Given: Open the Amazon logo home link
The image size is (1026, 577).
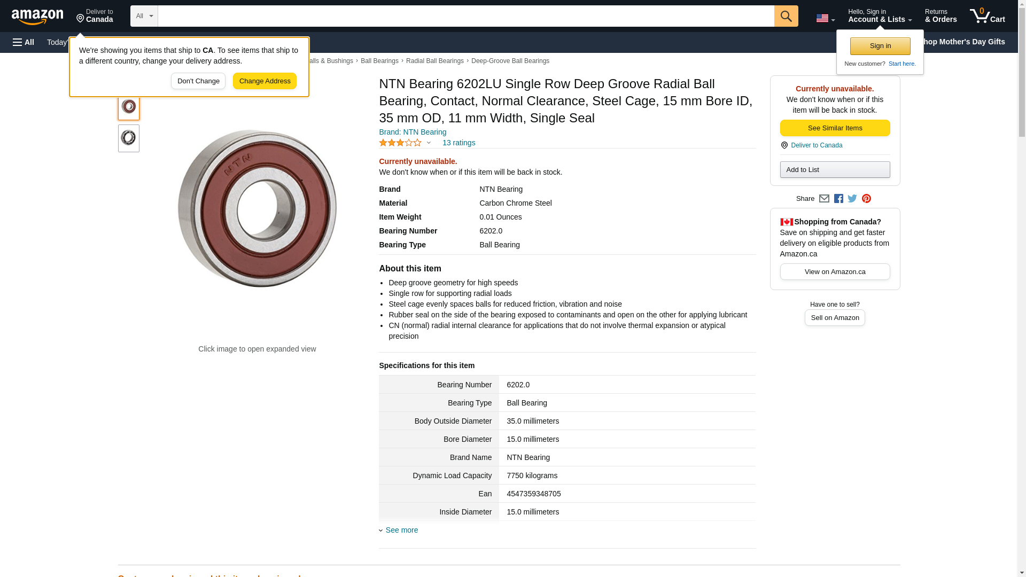Looking at the screenshot, I should pos(37,17).
